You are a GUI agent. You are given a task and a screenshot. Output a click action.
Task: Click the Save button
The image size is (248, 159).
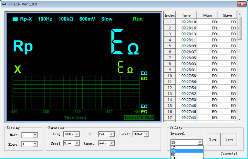click(229, 139)
